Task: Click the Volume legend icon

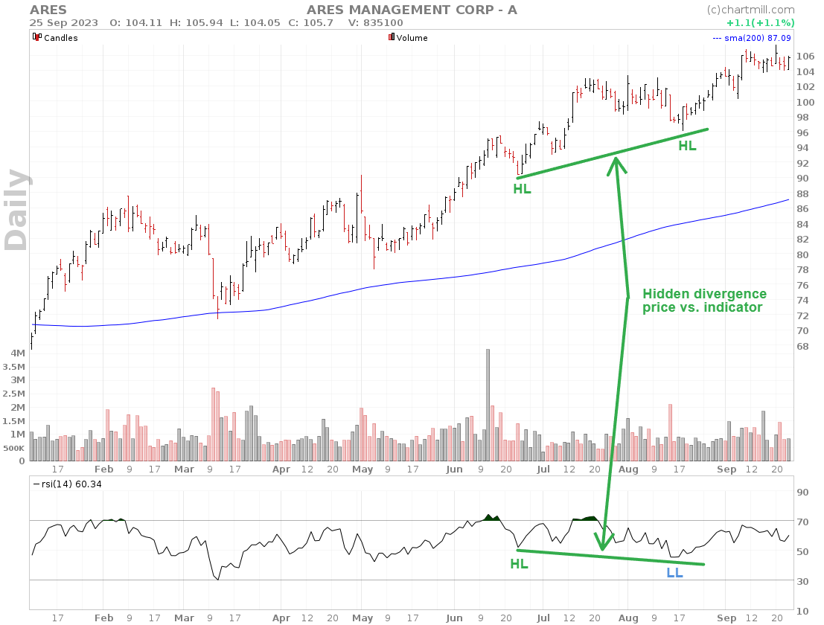Action: [x=391, y=36]
